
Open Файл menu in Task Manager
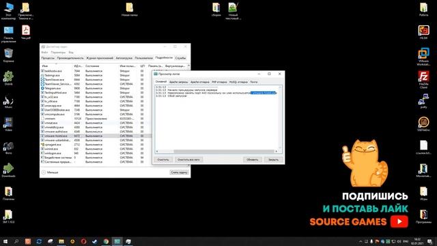point(44,52)
